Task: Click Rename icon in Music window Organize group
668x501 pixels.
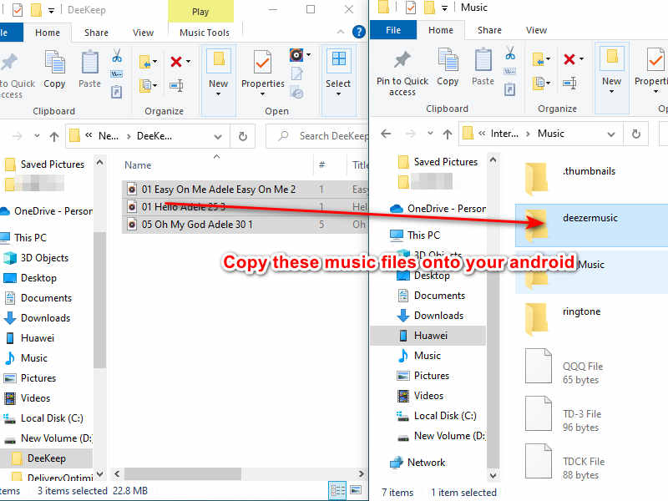Action: tap(569, 83)
